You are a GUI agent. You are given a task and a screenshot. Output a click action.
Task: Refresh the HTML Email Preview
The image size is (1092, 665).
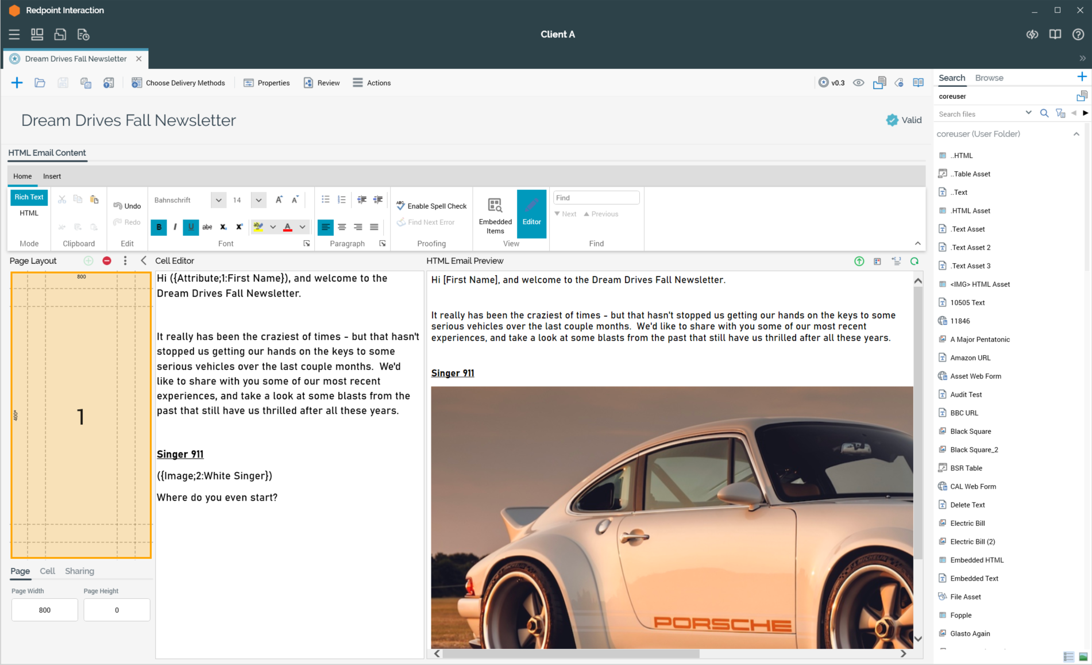coord(914,262)
